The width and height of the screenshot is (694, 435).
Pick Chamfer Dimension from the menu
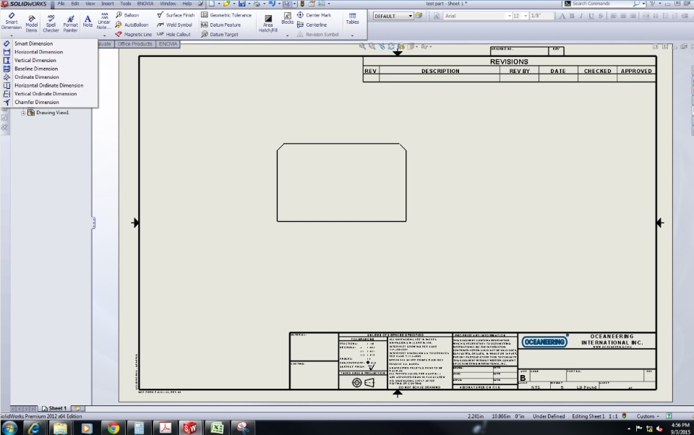(x=36, y=102)
